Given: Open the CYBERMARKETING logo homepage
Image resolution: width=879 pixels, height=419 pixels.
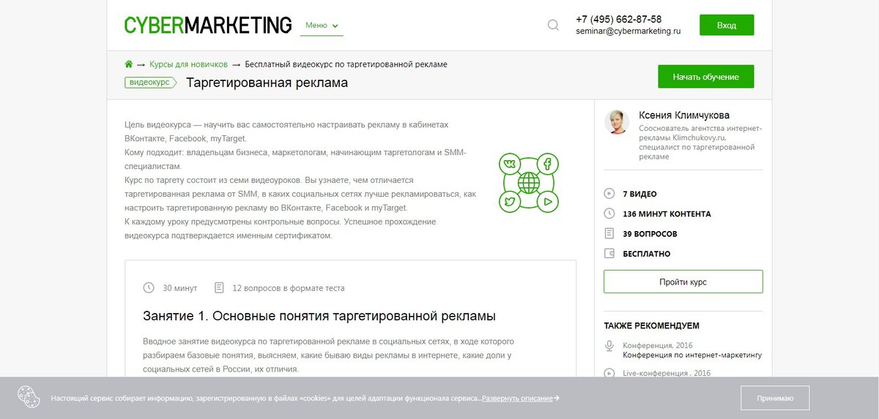Looking at the screenshot, I should [208, 26].
